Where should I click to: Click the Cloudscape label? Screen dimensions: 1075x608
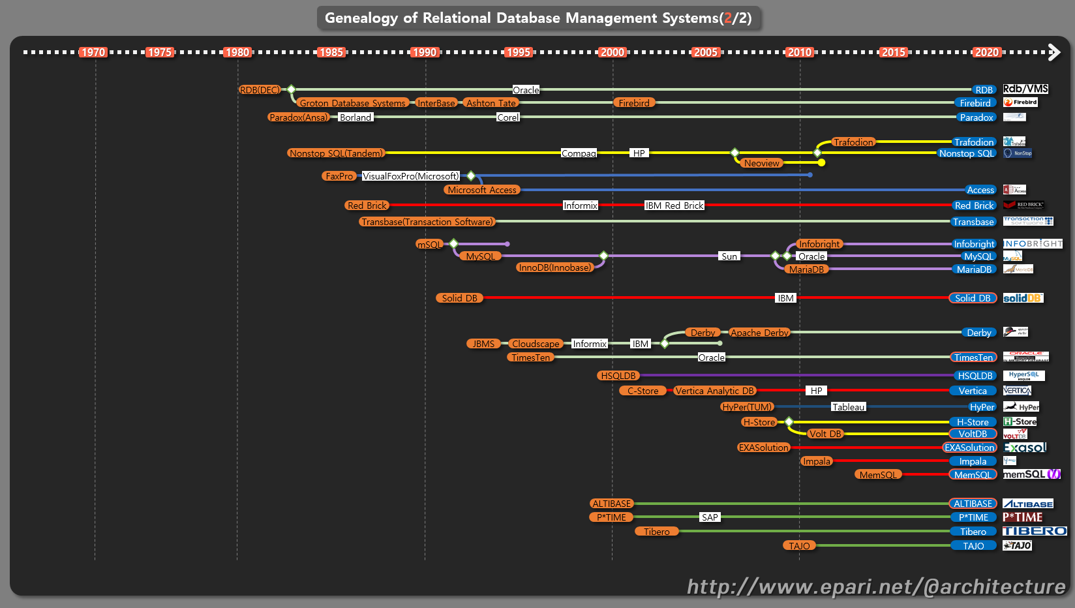point(536,344)
